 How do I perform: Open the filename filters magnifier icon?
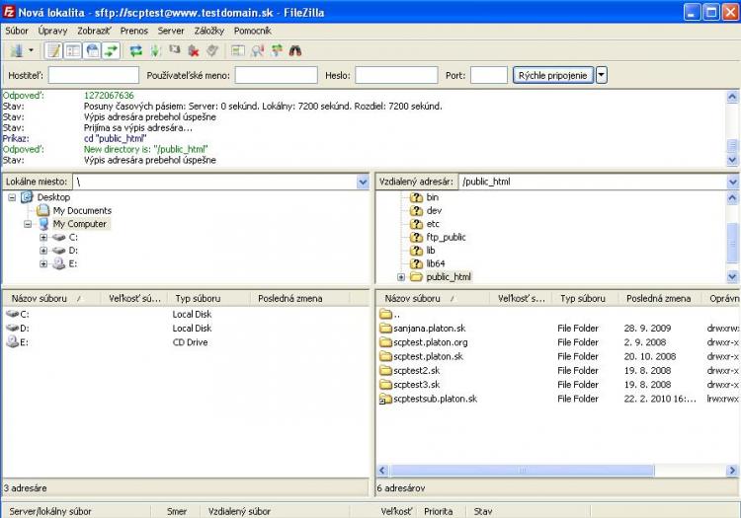point(258,50)
